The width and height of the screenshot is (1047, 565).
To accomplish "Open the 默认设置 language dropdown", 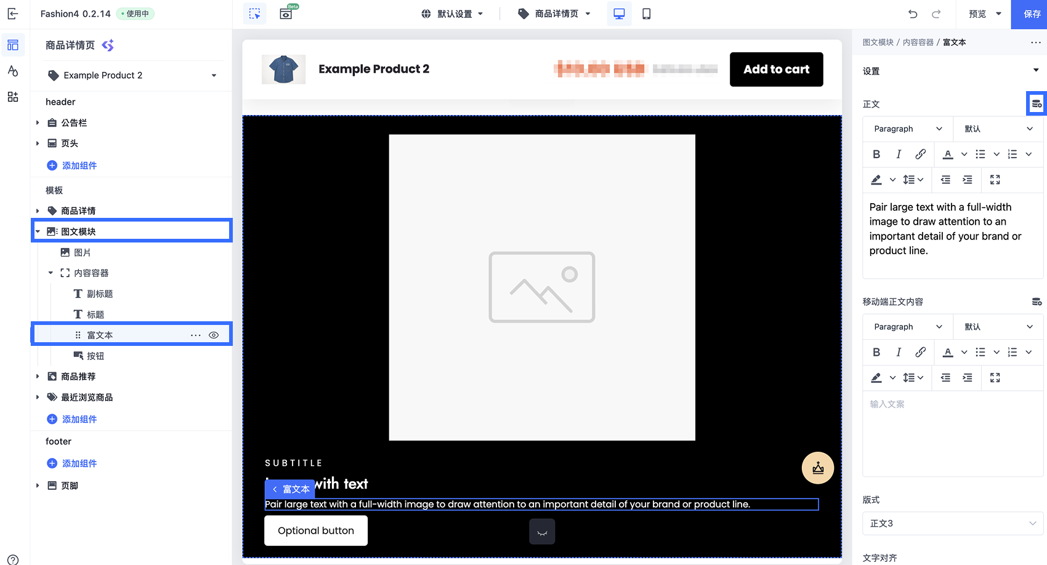I will pos(452,14).
